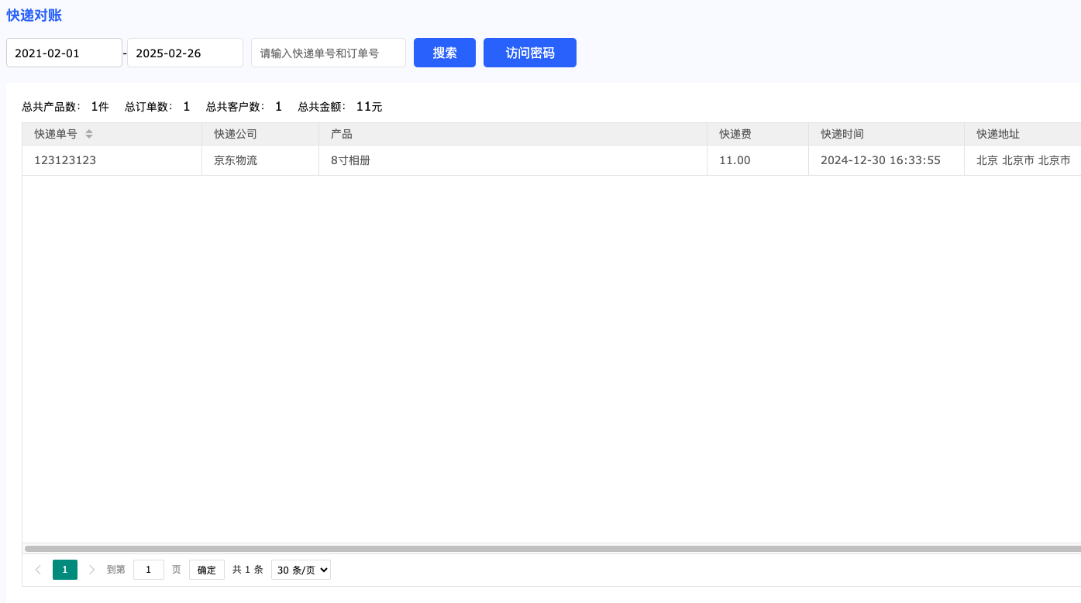Image resolution: width=1081 pixels, height=603 pixels.
Task: Click the table's horizontal scrollbar
Action: [542, 549]
